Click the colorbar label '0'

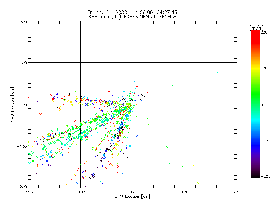pos(262,105)
